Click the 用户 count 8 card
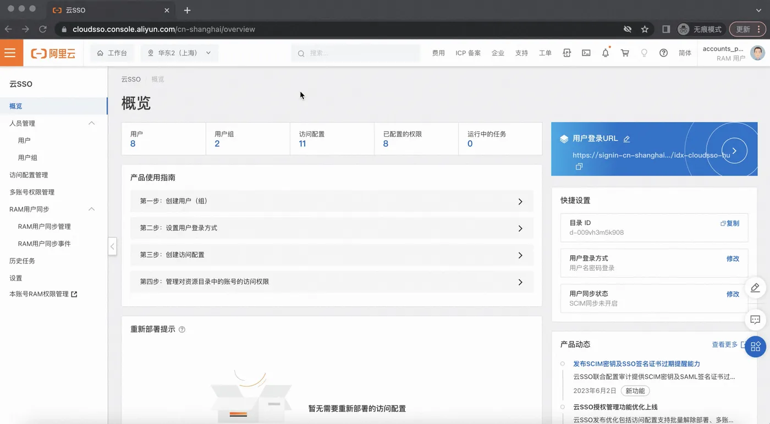Image resolution: width=770 pixels, height=424 pixels. tap(163, 139)
